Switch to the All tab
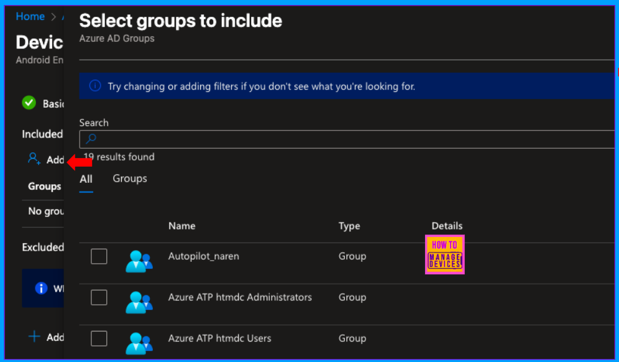Image resolution: width=619 pixels, height=362 pixels. tap(86, 179)
